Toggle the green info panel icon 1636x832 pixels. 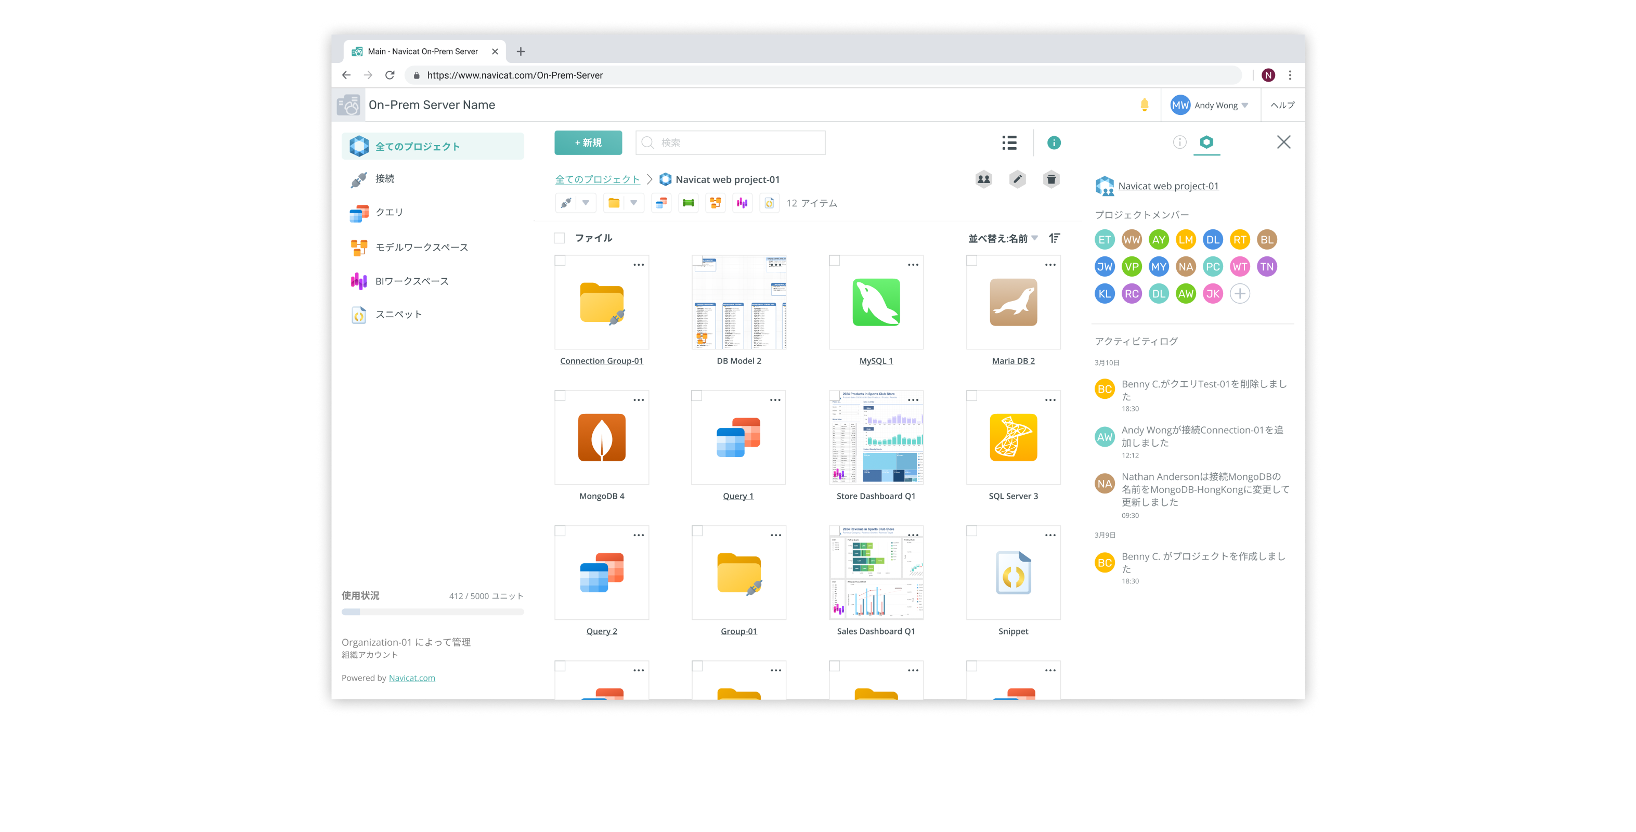pyautogui.click(x=1054, y=143)
